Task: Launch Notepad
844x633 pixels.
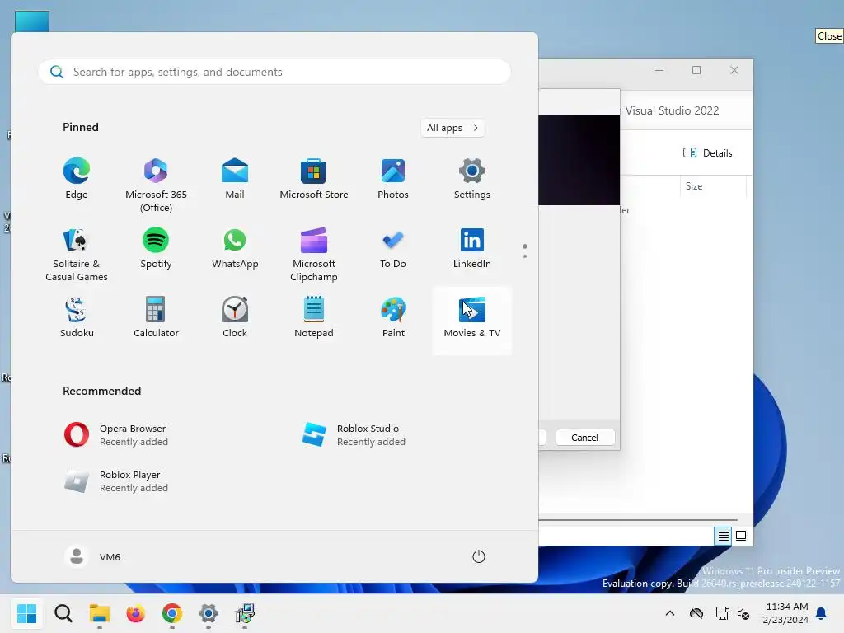Action: point(314,317)
